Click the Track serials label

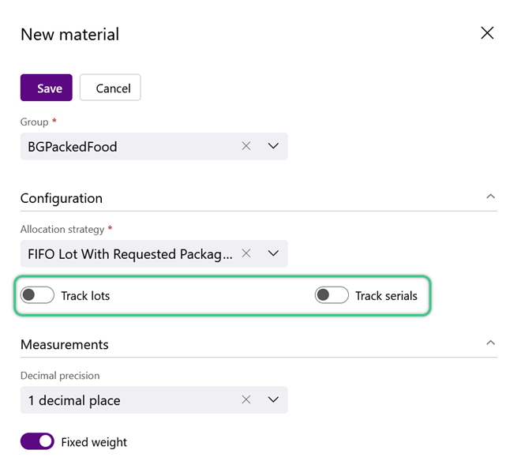(x=386, y=296)
